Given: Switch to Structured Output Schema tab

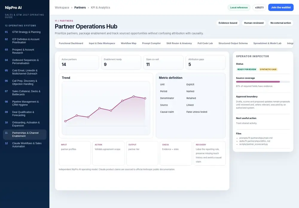Looking at the screenshot, I should point(233,43).
